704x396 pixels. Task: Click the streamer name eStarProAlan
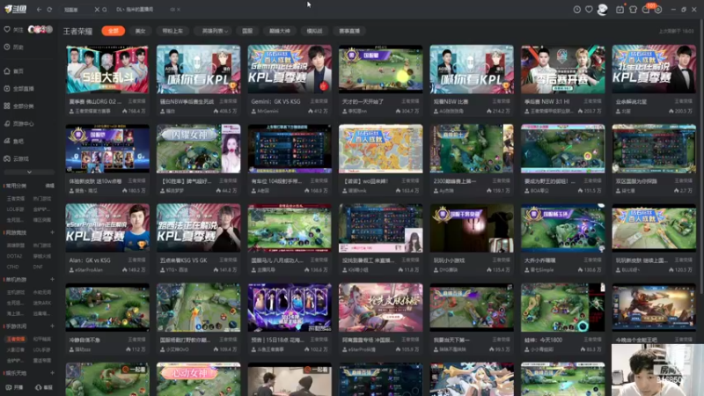pyautogui.click(x=89, y=270)
